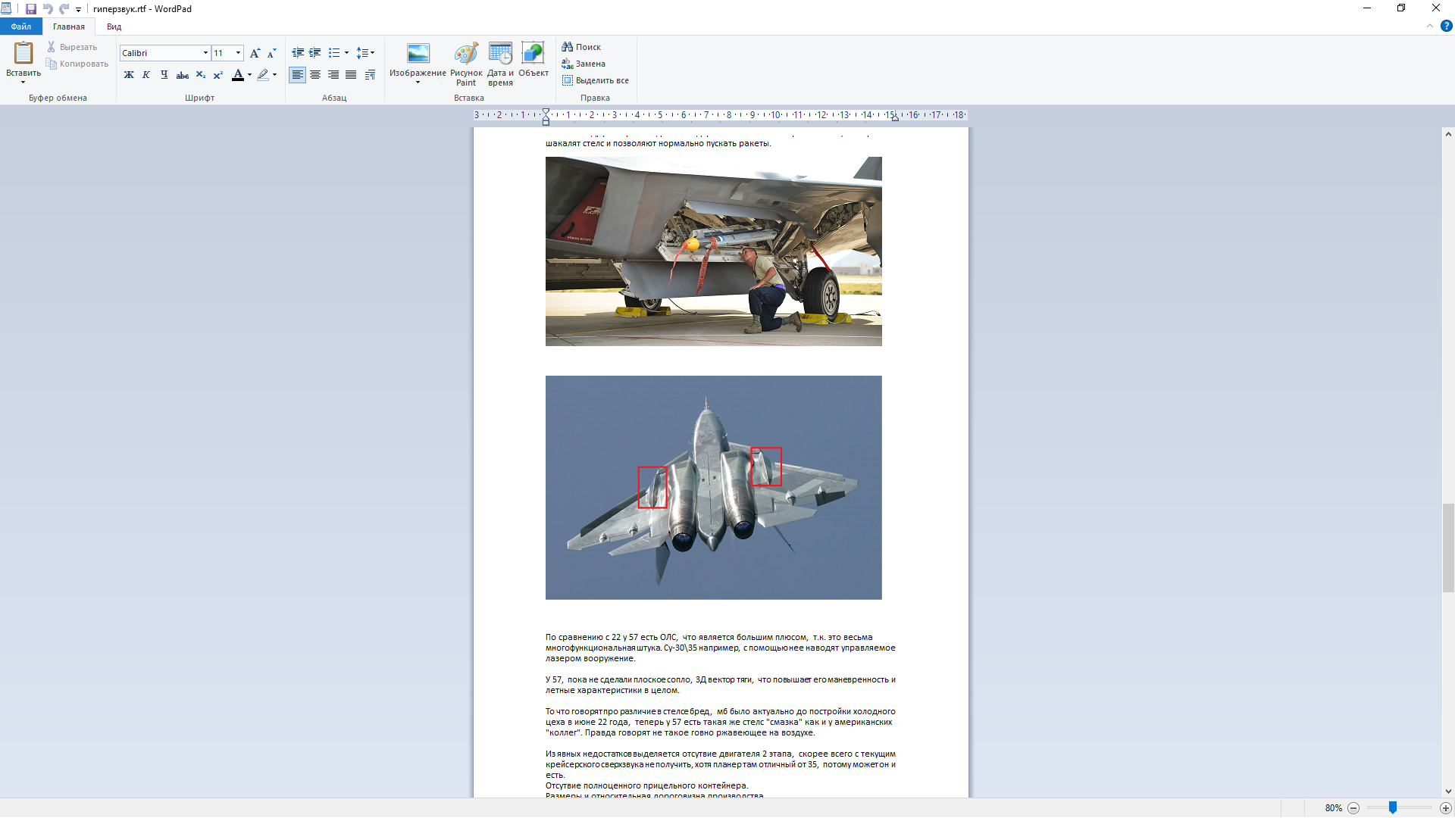
Task: Click the Выделить все button
Action: 596,80
